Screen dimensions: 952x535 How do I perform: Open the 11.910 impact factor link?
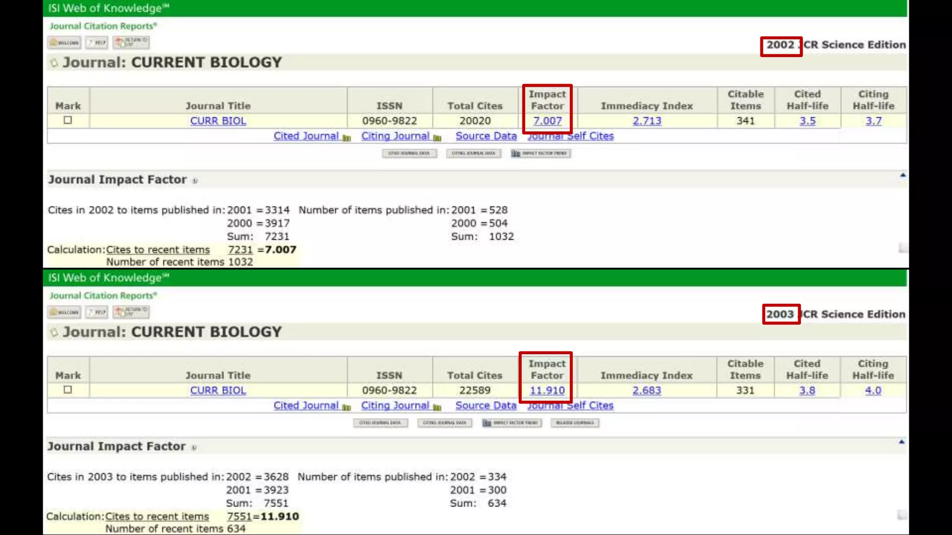pyautogui.click(x=547, y=391)
